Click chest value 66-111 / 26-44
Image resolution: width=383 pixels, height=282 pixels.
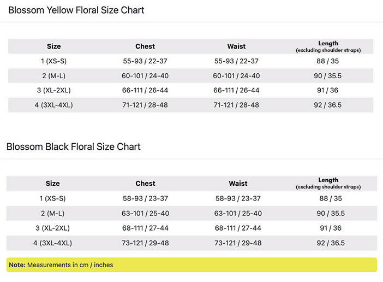click(x=145, y=90)
